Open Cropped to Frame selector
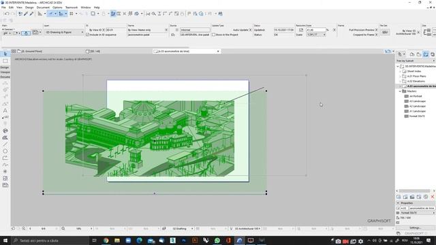The height and width of the screenshot is (245, 436). [x=365, y=35]
